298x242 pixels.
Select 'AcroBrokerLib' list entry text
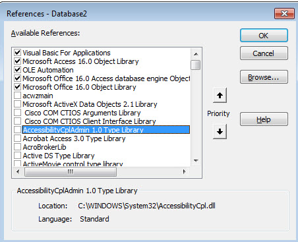(x=44, y=147)
